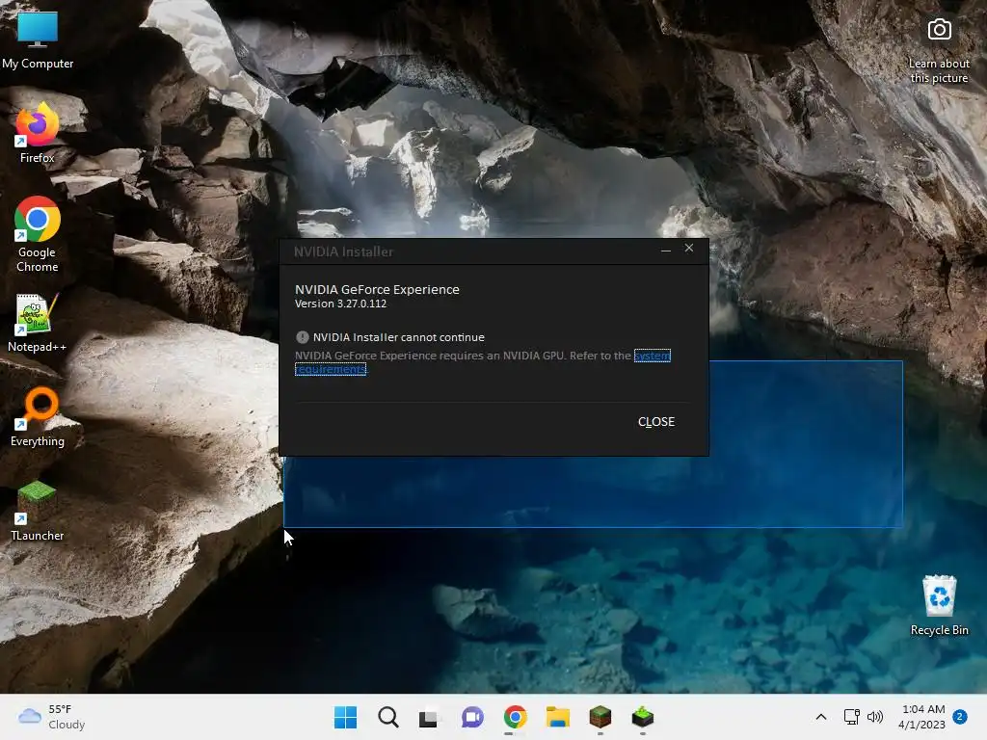This screenshot has width=987, height=740.
Task: Open the weather widget showing 55°F Cloudy
Action: click(52, 717)
